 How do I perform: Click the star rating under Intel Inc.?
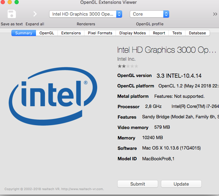pos(128,66)
